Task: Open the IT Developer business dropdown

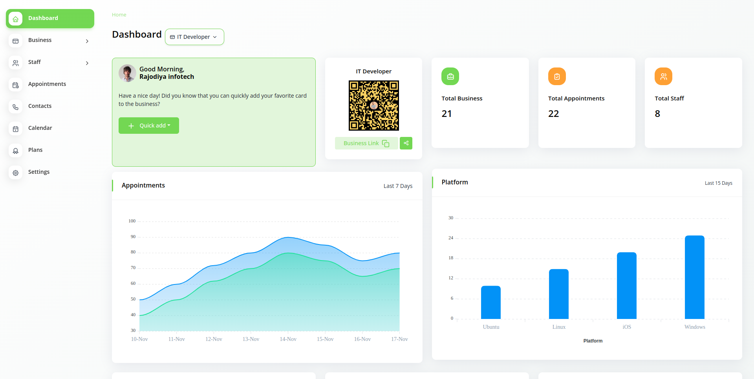Action: (x=194, y=37)
